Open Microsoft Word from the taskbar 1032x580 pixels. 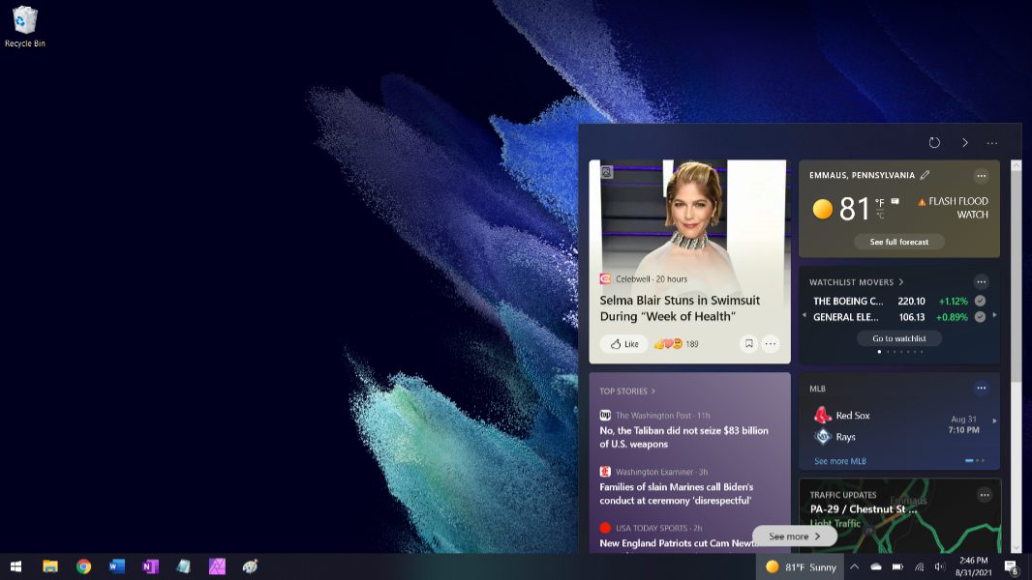click(117, 566)
